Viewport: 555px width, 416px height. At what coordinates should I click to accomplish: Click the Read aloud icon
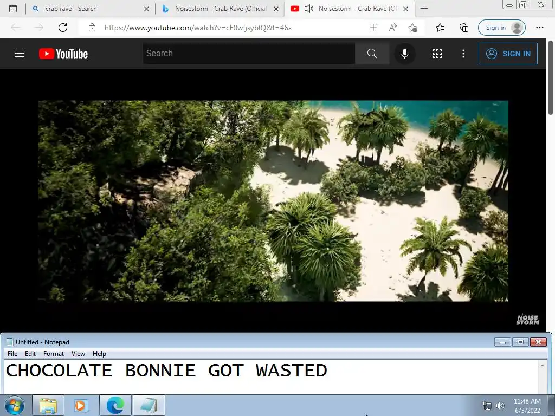pyautogui.click(x=393, y=28)
